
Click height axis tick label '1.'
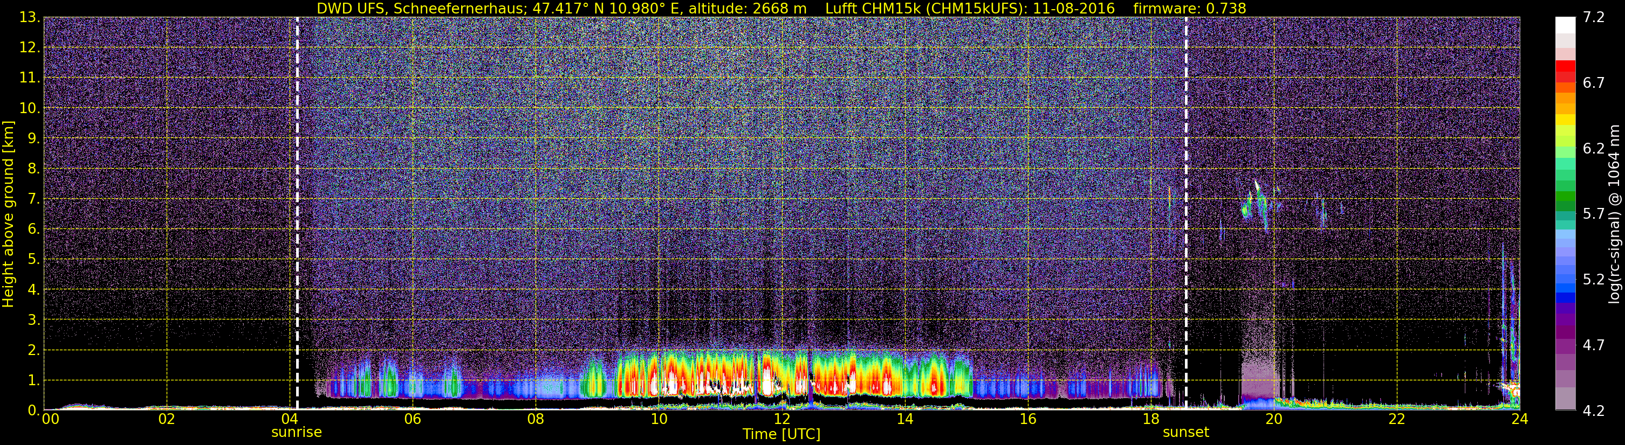[33, 380]
